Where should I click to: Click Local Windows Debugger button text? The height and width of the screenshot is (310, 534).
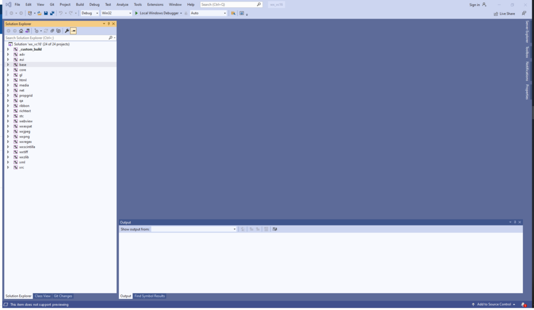tap(159, 13)
